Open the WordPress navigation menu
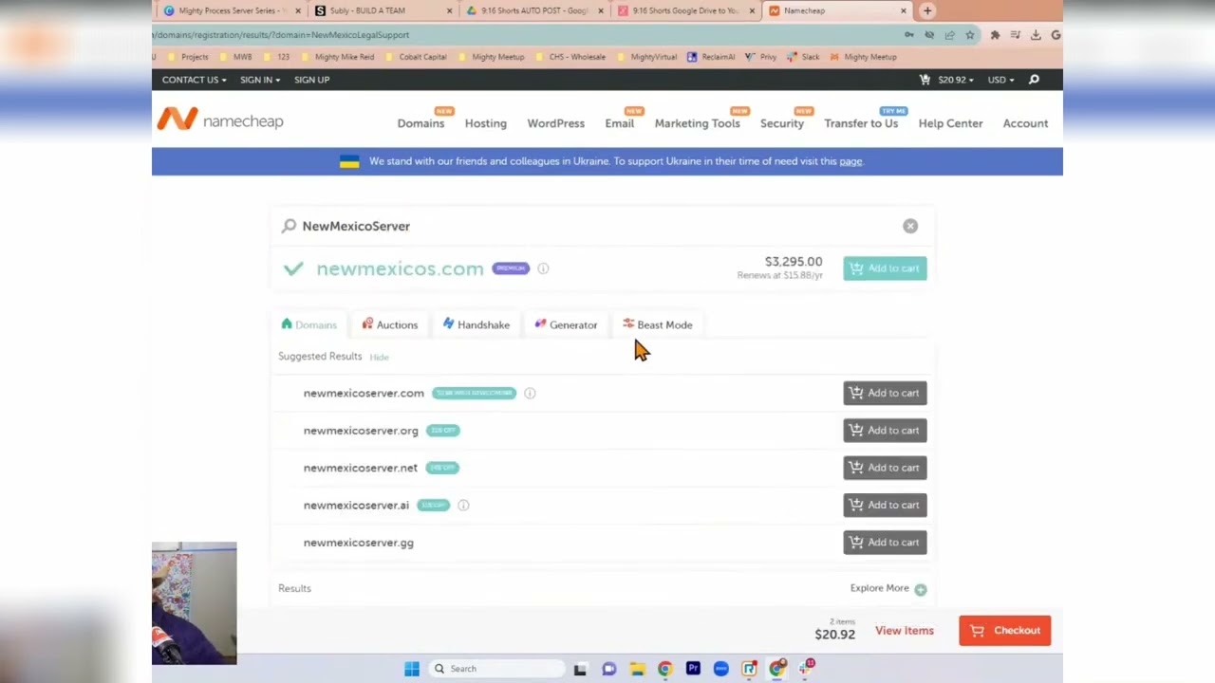Image resolution: width=1215 pixels, height=683 pixels. click(556, 123)
